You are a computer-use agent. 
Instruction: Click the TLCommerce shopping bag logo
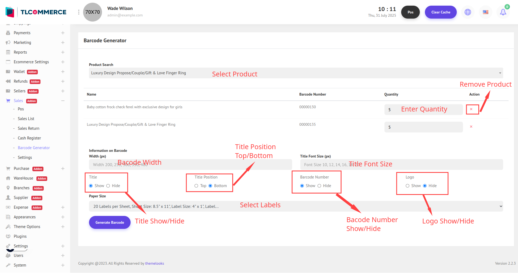[x=10, y=12]
